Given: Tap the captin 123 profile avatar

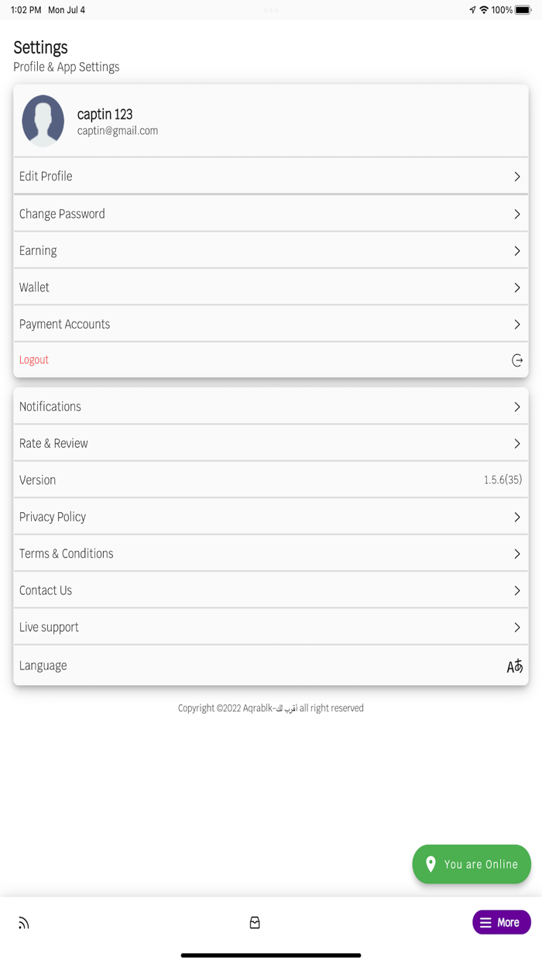Looking at the screenshot, I should (43, 120).
